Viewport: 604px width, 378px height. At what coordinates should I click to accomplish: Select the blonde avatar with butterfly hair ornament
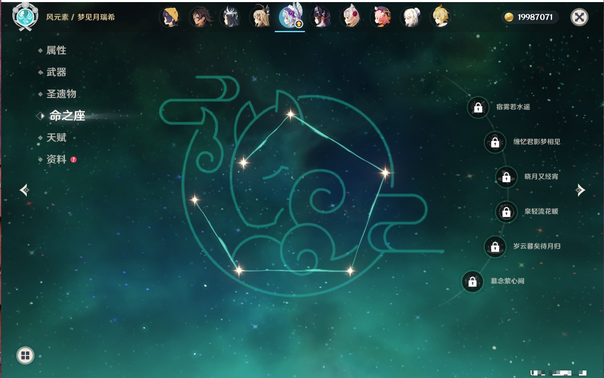(261, 17)
